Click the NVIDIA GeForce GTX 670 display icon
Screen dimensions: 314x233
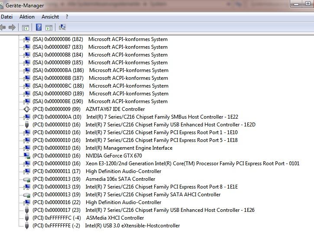(26, 156)
